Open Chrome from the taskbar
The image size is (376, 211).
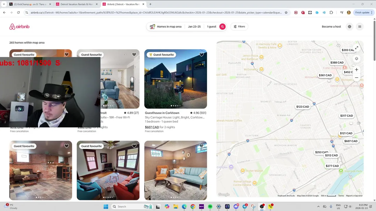tap(193, 207)
